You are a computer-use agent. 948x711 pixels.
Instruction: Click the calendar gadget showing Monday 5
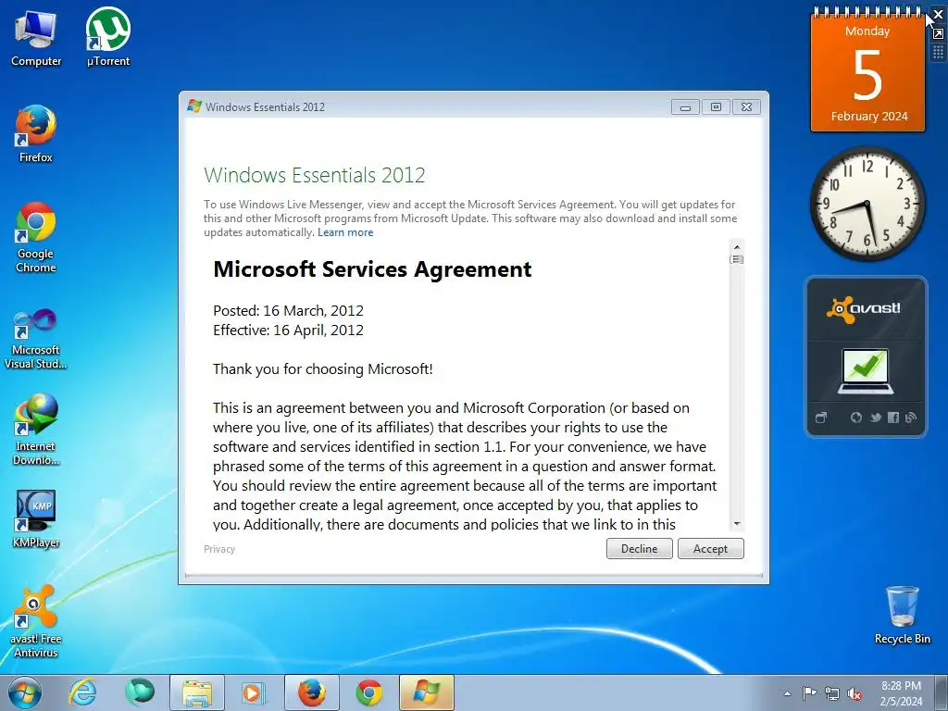(x=867, y=71)
